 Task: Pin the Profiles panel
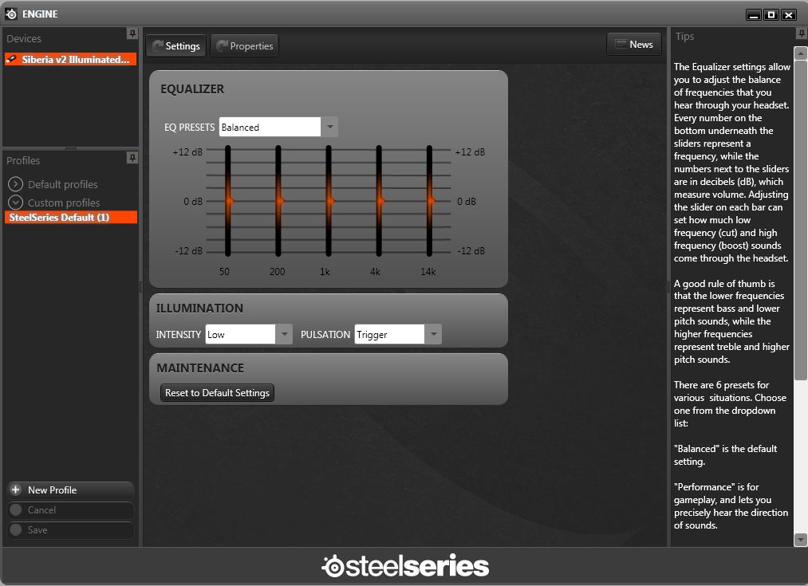(132, 159)
